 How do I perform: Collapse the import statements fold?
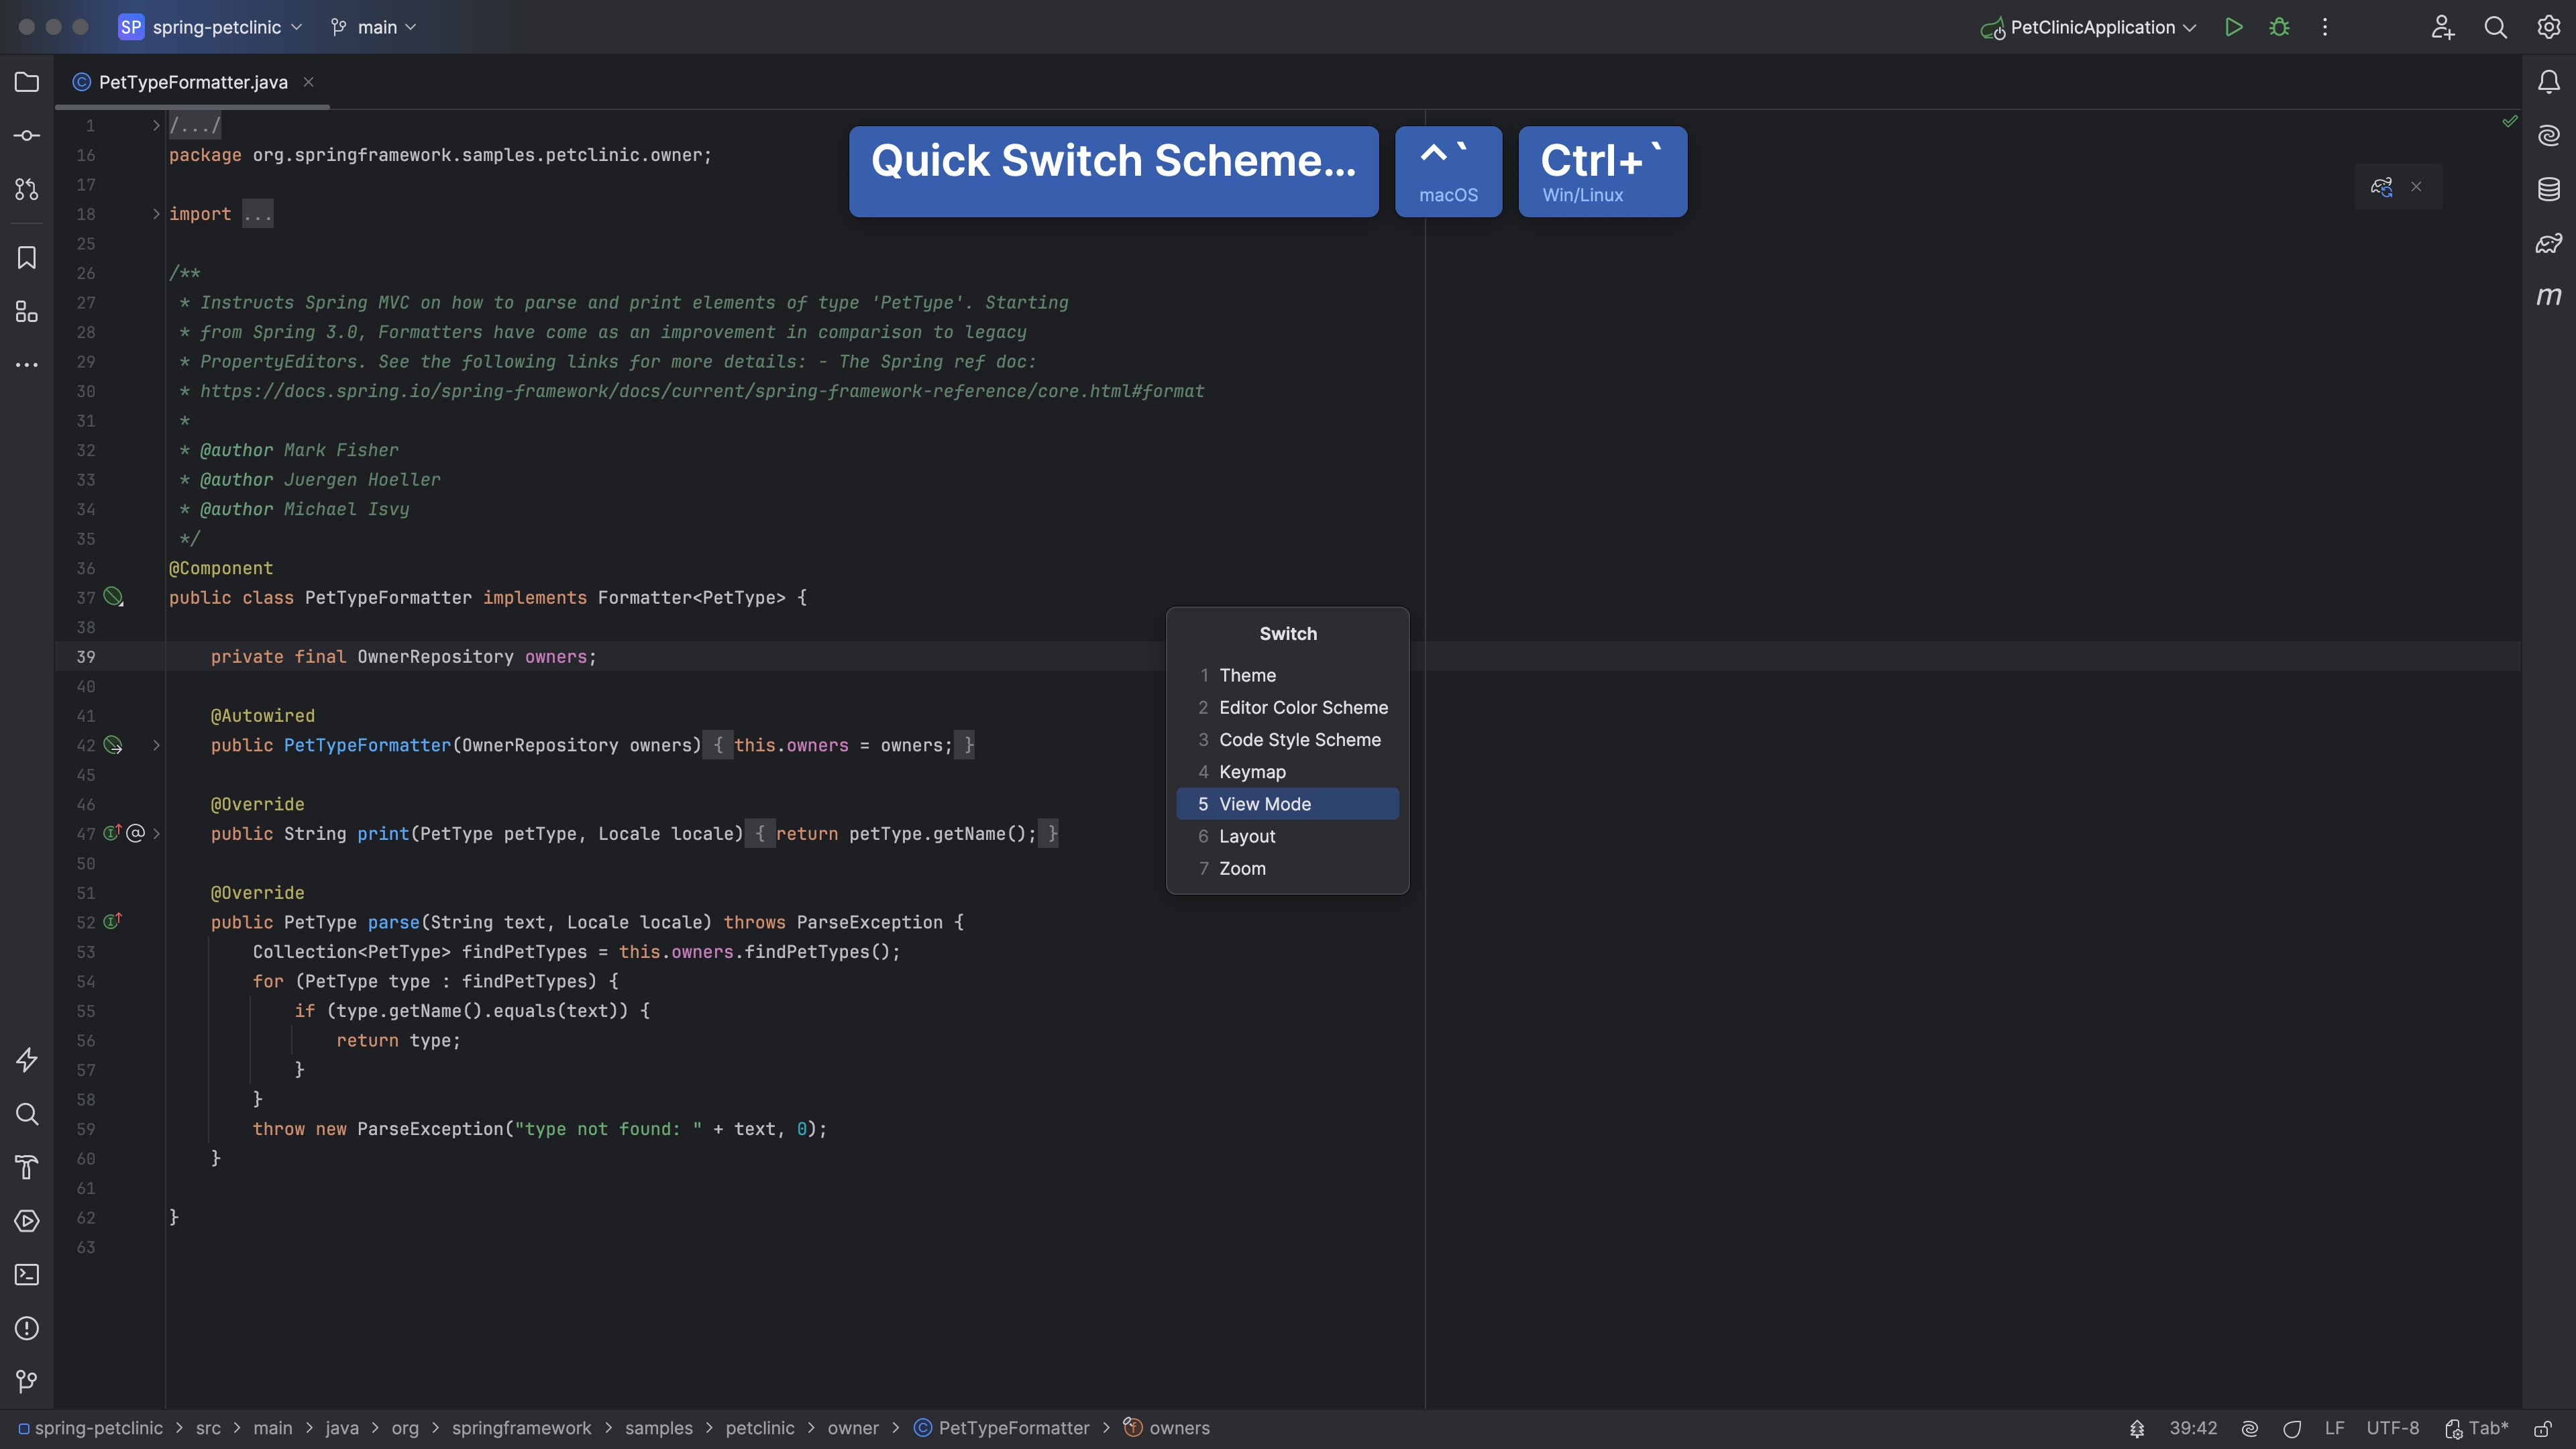click(x=156, y=213)
